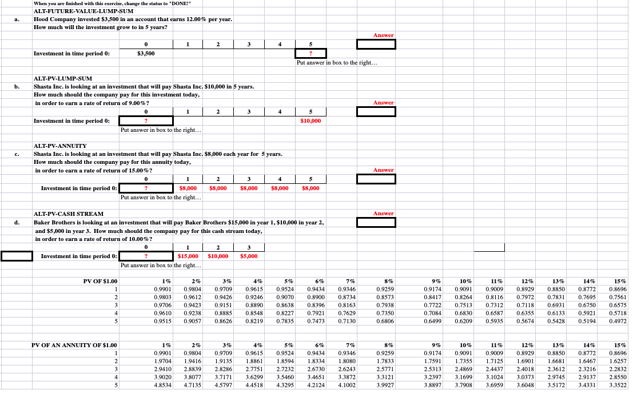Click the year 5 question mark cell in problem a

click(310, 54)
